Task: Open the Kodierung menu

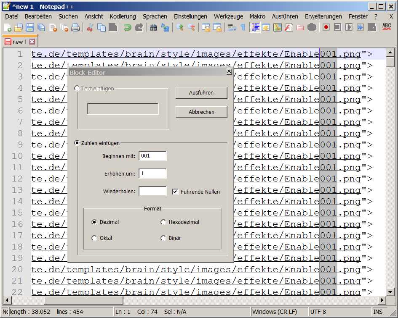Action: point(123,16)
